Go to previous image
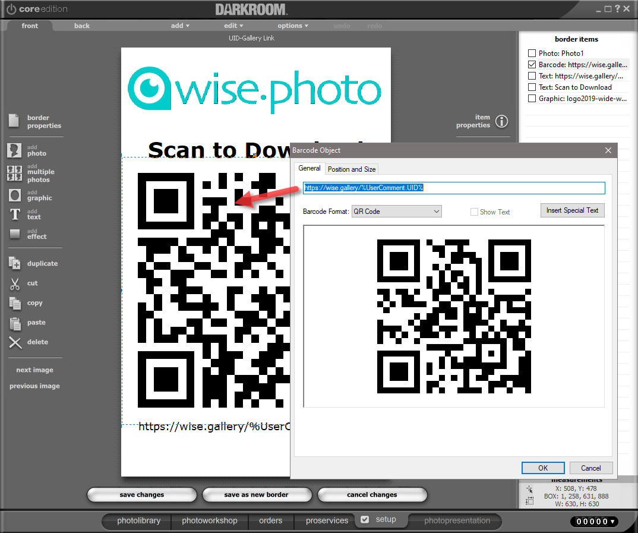The height and width of the screenshot is (533, 638). 34,386
